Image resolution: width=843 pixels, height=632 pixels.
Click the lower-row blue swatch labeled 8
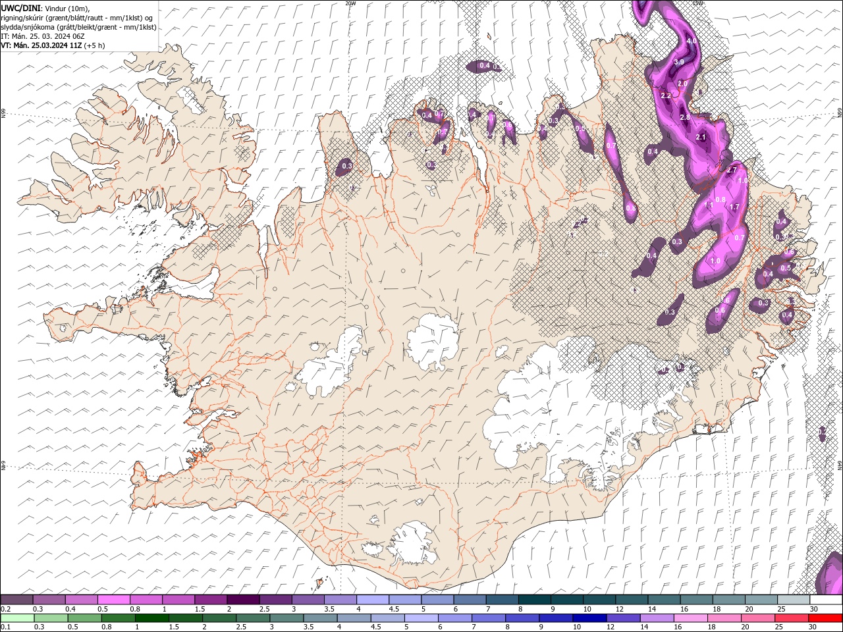pyautogui.click(x=523, y=618)
